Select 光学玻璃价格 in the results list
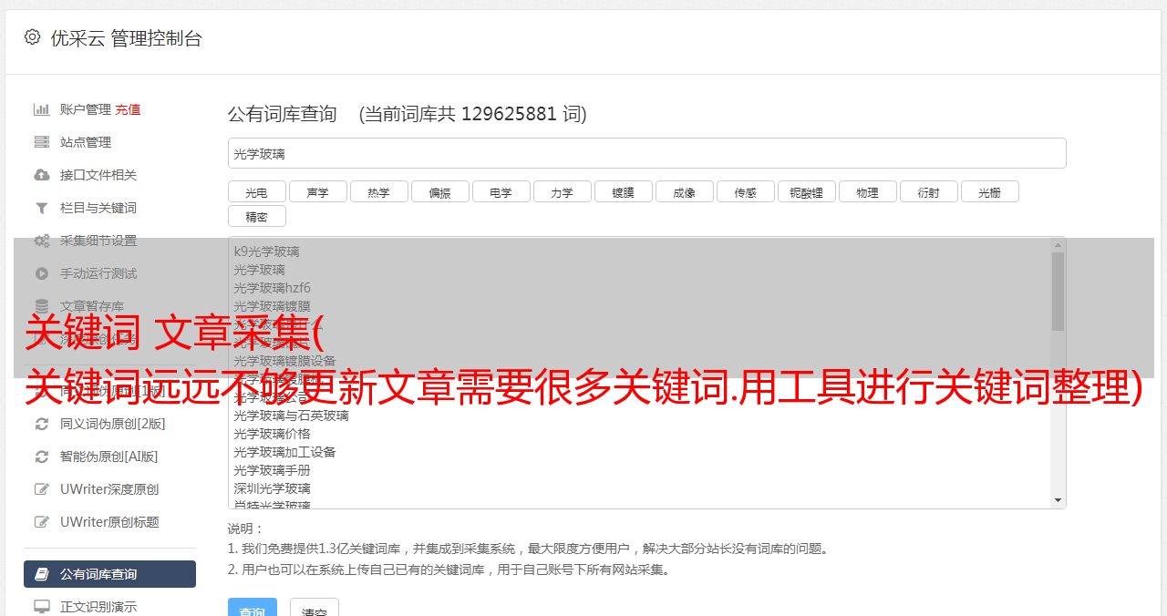 [272, 434]
